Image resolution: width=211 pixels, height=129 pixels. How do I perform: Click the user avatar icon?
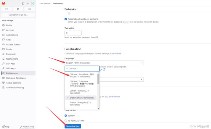point(33,4)
